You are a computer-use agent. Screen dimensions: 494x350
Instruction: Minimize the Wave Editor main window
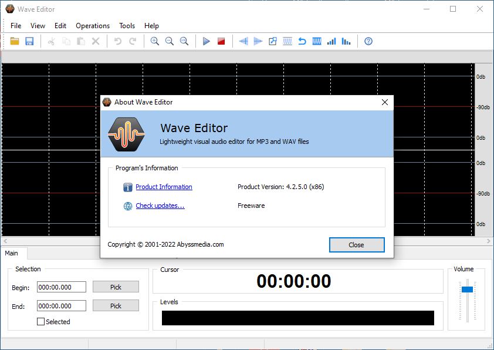point(427,9)
